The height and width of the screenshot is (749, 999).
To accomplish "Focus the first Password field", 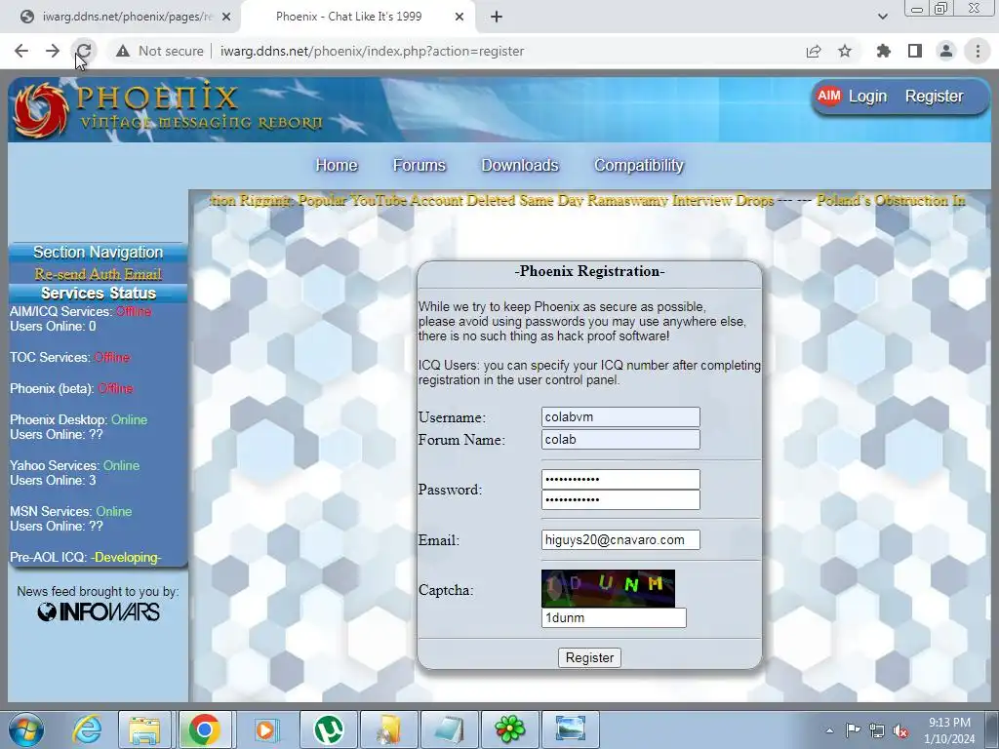I will 620,479.
